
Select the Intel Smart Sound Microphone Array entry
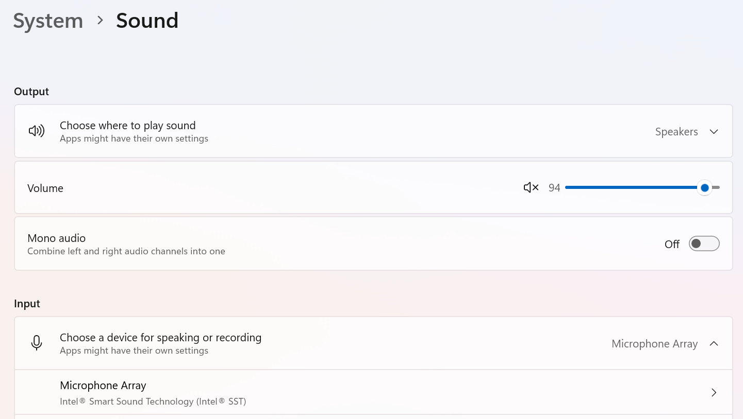pos(153,393)
